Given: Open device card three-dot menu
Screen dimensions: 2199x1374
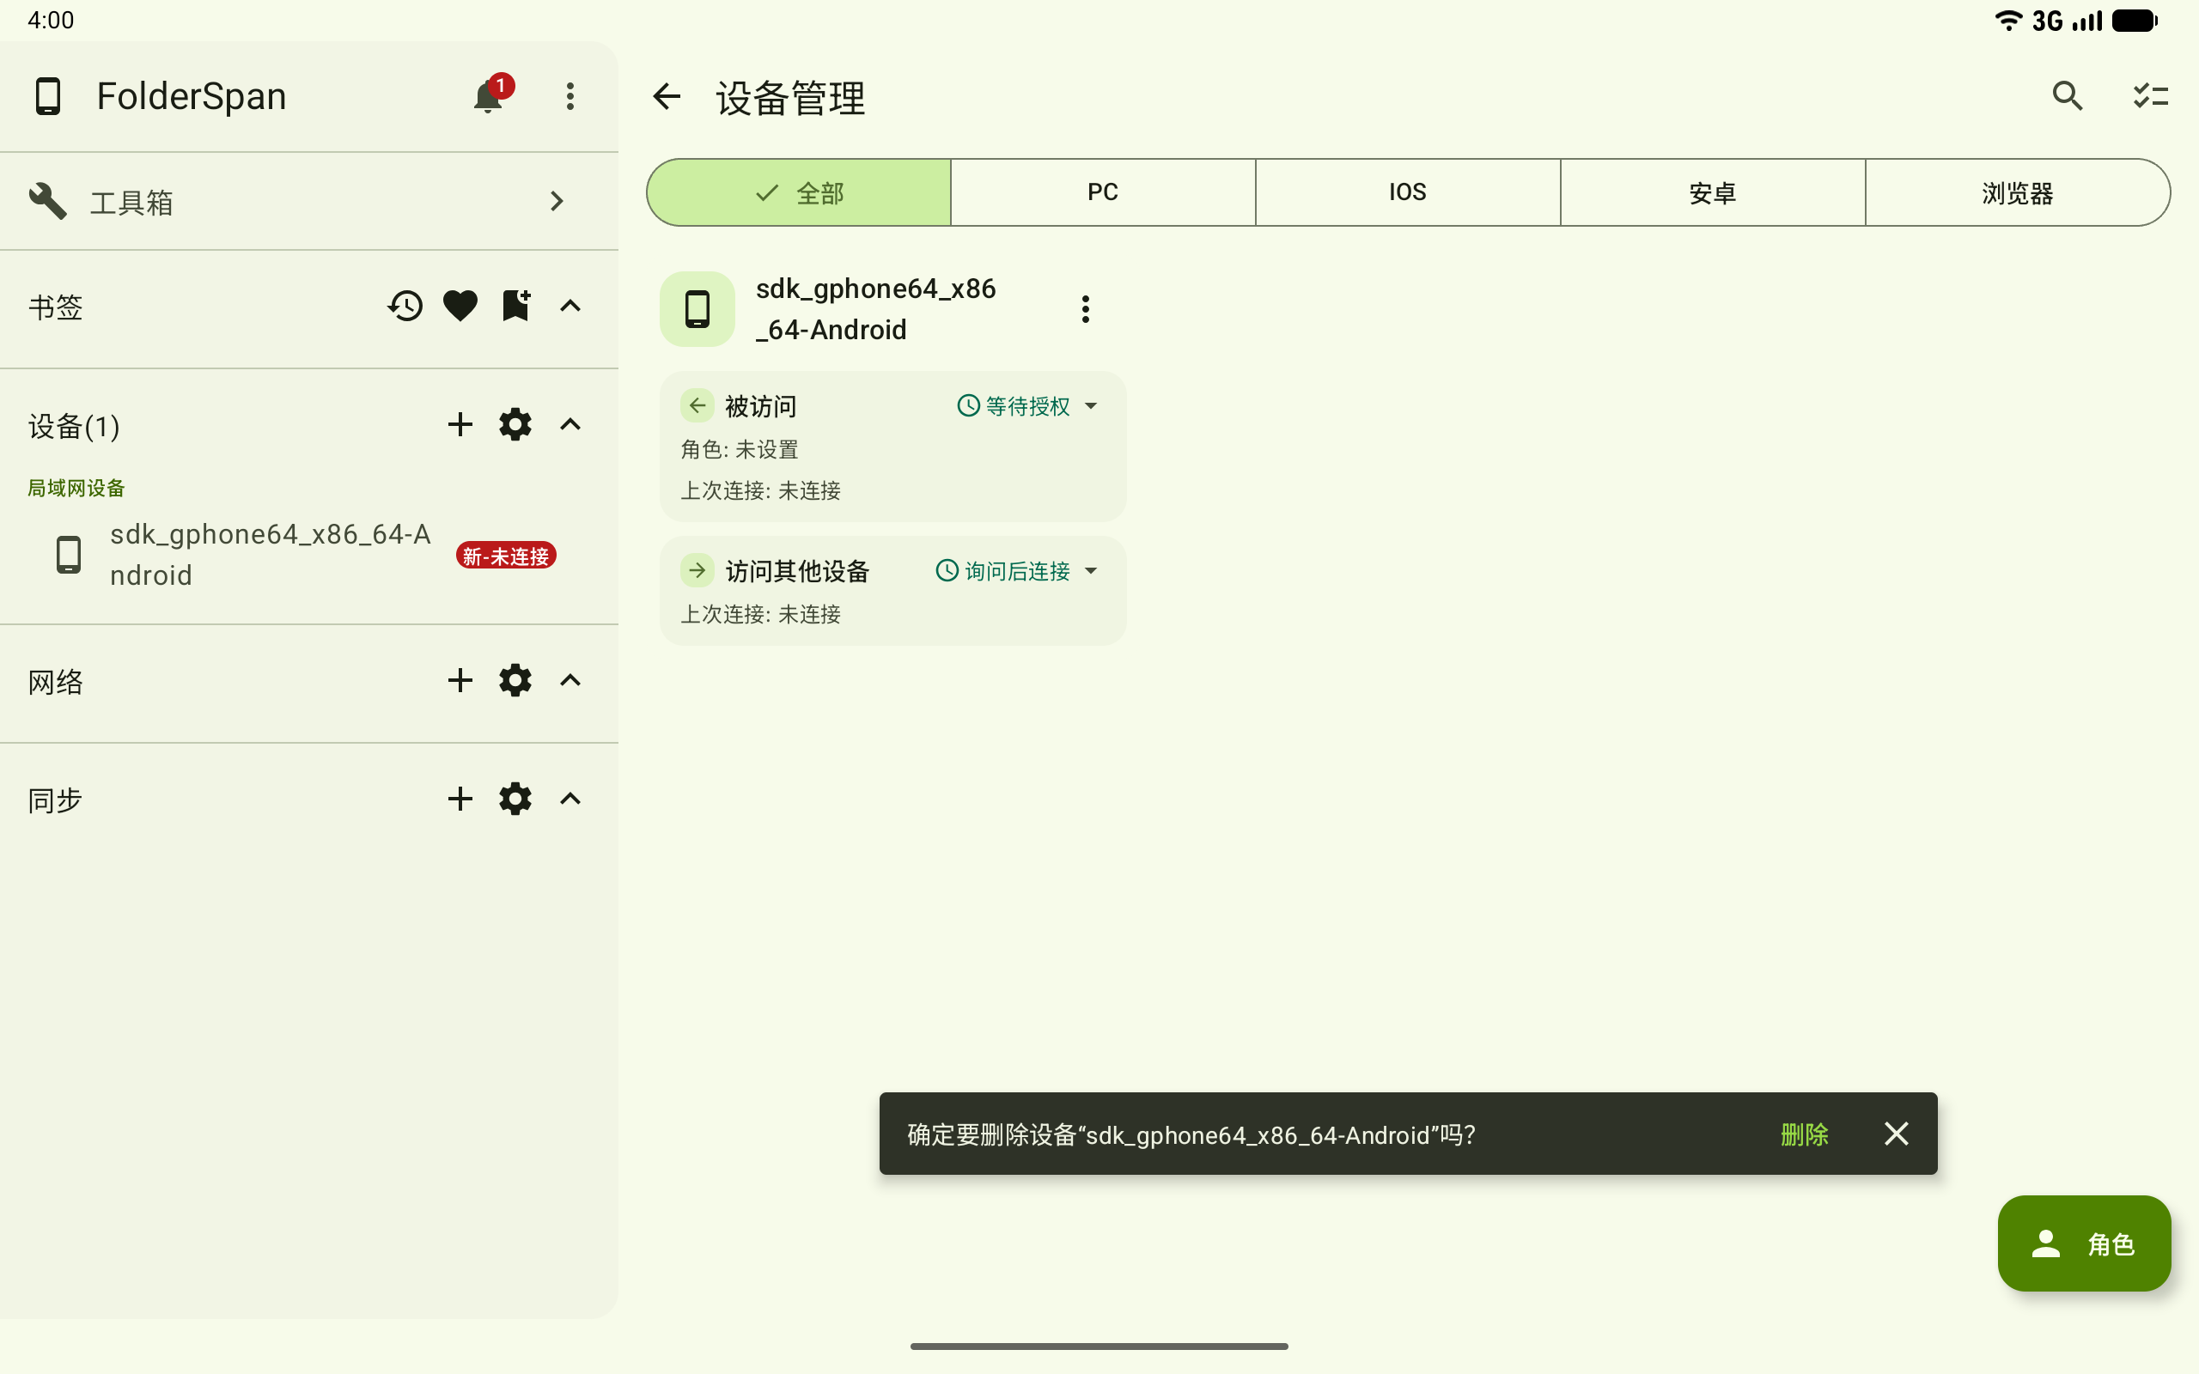Looking at the screenshot, I should (1085, 309).
